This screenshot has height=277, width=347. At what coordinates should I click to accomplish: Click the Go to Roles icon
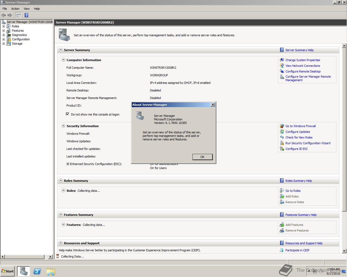[282, 191]
